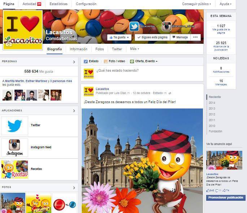This screenshot has width=247, height=213.
Task: Toggle Sigues esta página follow button
Action: pyautogui.click(x=152, y=37)
